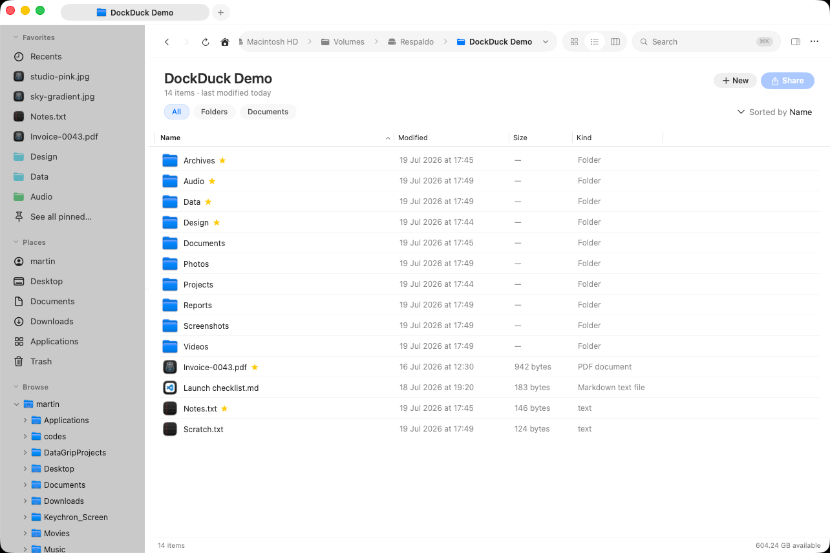Toggle the star on Invoice-0043.pdf row
Image resolution: width=830 pixels, height=553 pixels.
[255, 367]
